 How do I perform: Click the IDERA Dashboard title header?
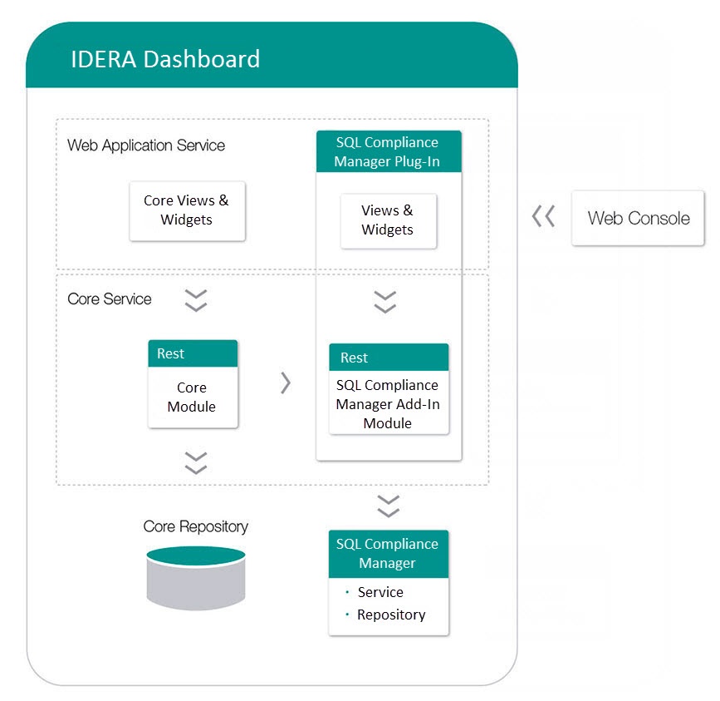click(272, 55)
